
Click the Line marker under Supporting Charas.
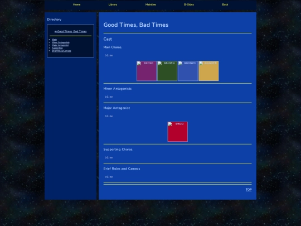(109, 157)
